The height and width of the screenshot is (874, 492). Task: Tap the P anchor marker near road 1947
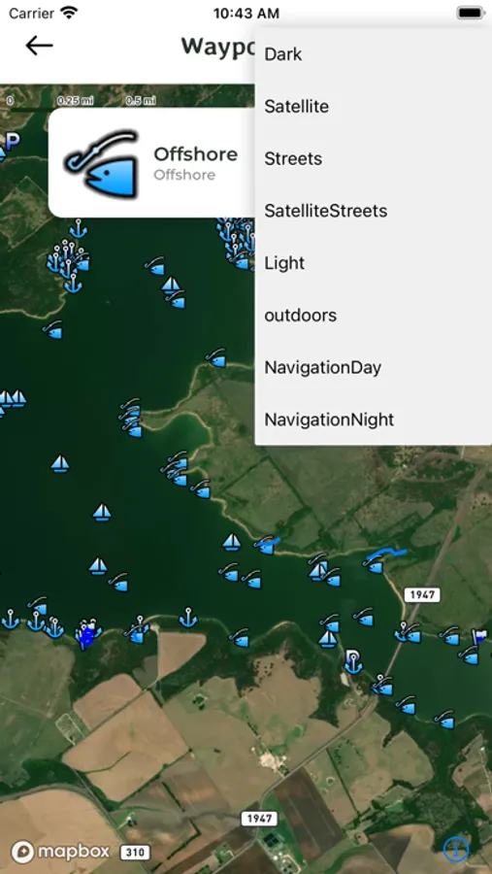tap(353, 661)
